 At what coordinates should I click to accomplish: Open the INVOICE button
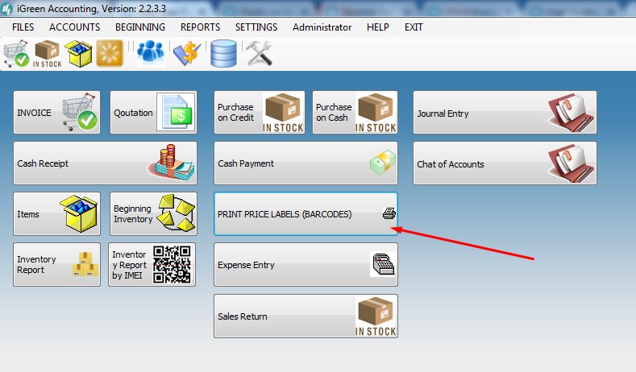[56, 112]
